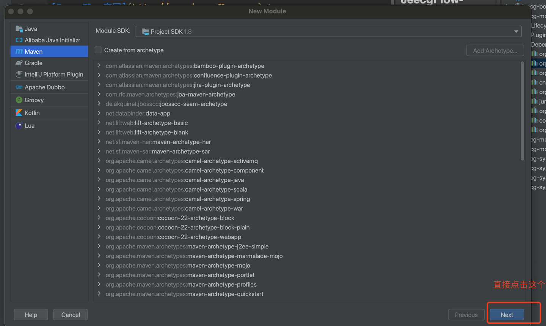This screenshot has width=546, height=326.
Task: Expand net.databinder data-app entry
Action: 99,113
